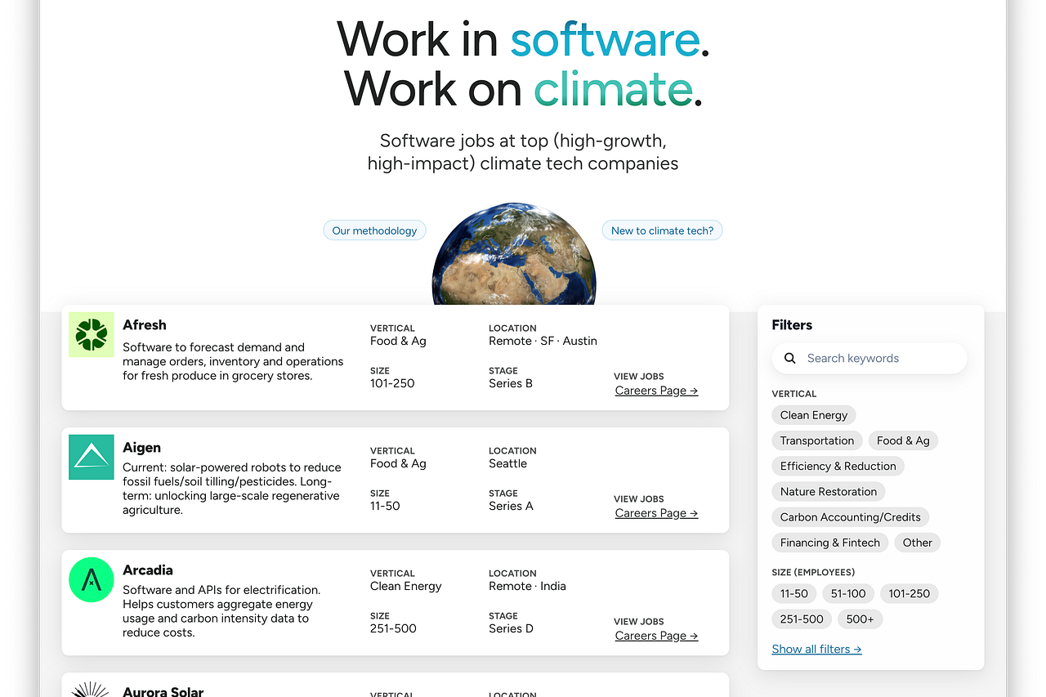Toggle the 500+ employees size filter
This screenshot has width=1046, height=697.
click(860, 619)
